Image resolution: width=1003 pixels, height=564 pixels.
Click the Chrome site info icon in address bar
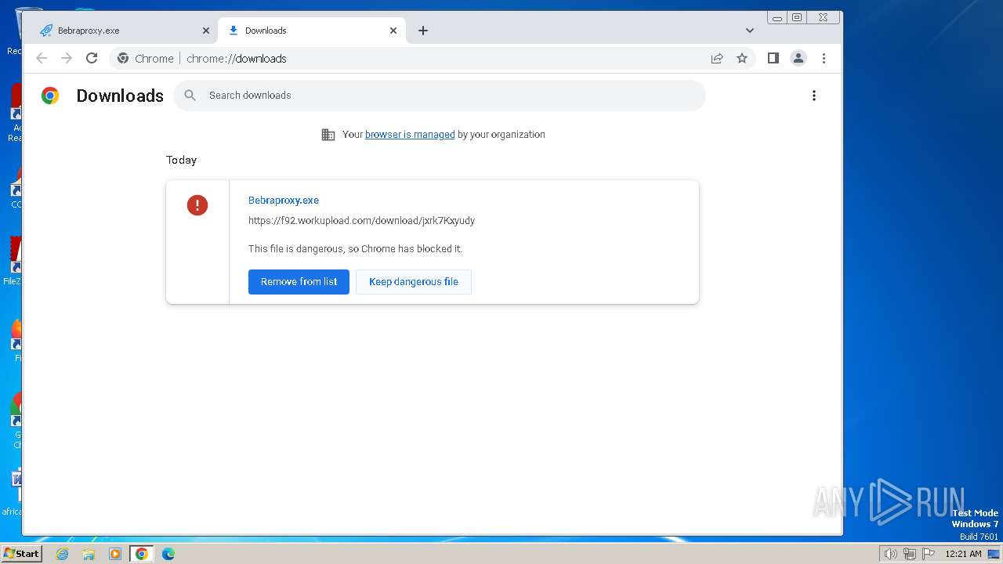(123, 58)
